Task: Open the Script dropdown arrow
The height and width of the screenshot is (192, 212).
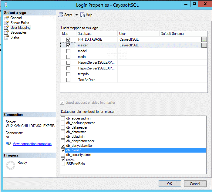Action: [76, 15]
